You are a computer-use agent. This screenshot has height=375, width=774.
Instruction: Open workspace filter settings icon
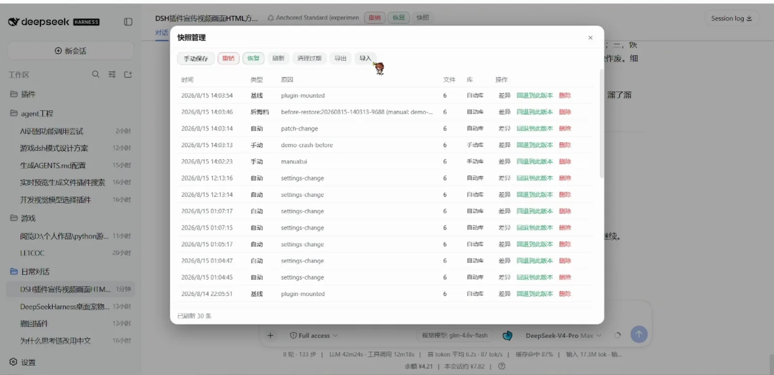tap(112, 74)
